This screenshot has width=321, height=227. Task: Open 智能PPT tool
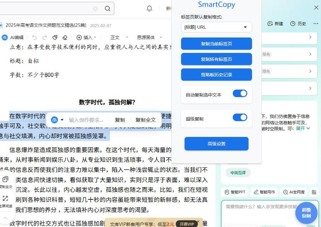(x=235, y=192)
